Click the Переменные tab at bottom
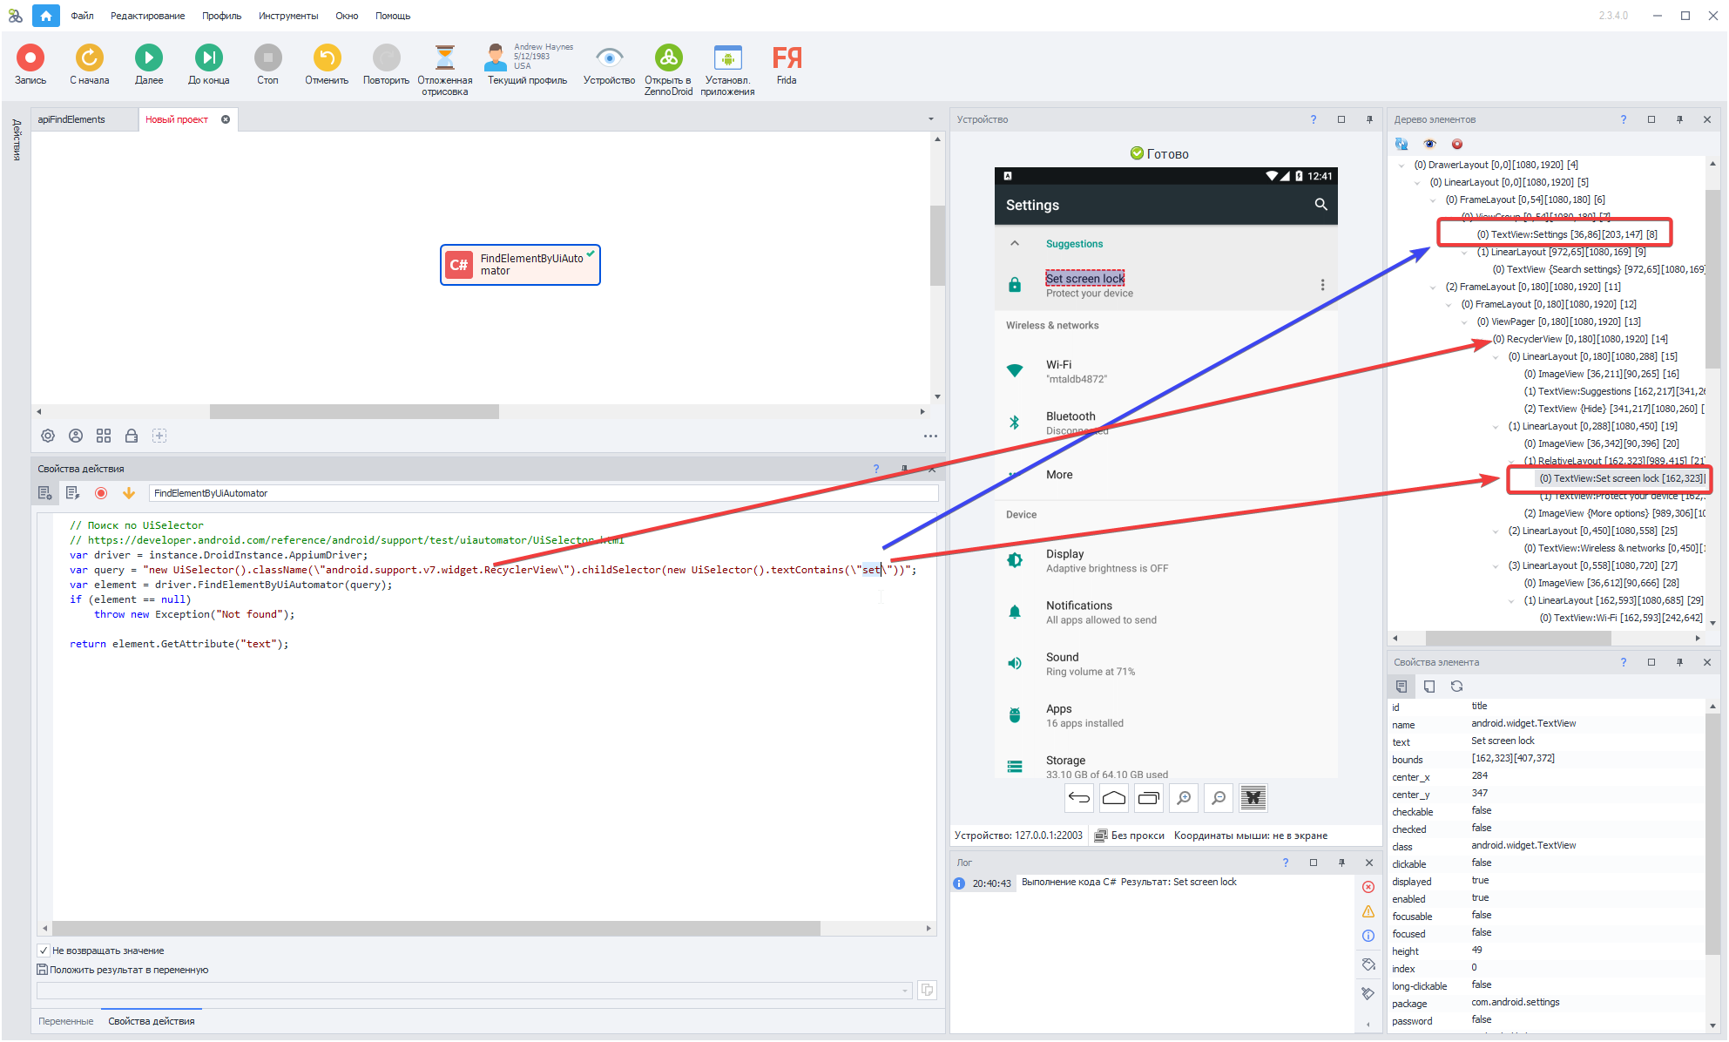Screen dimensions: 1729x1042 click(65, 1021)
